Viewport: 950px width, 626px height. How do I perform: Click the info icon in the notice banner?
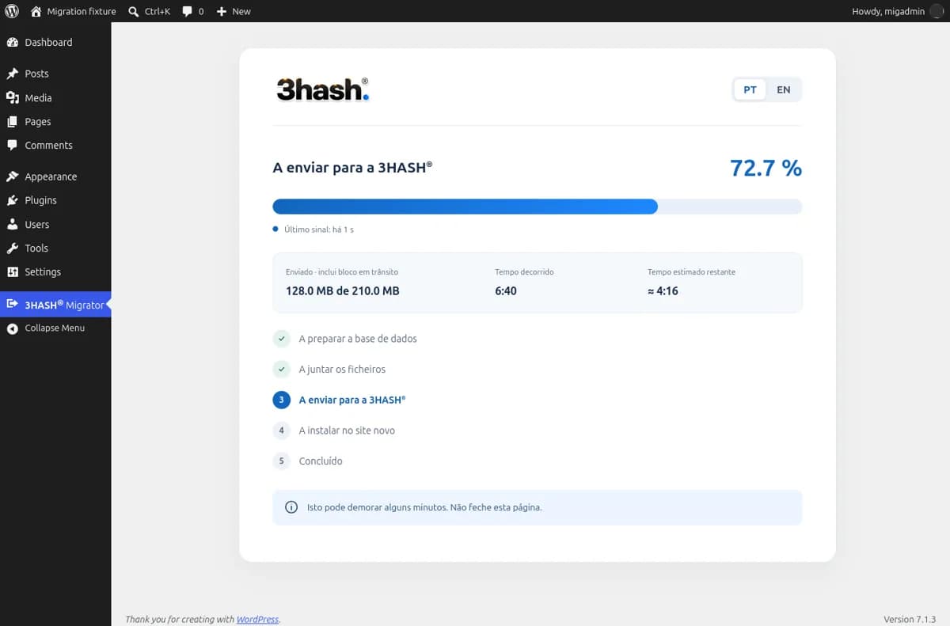click(291, 507)
